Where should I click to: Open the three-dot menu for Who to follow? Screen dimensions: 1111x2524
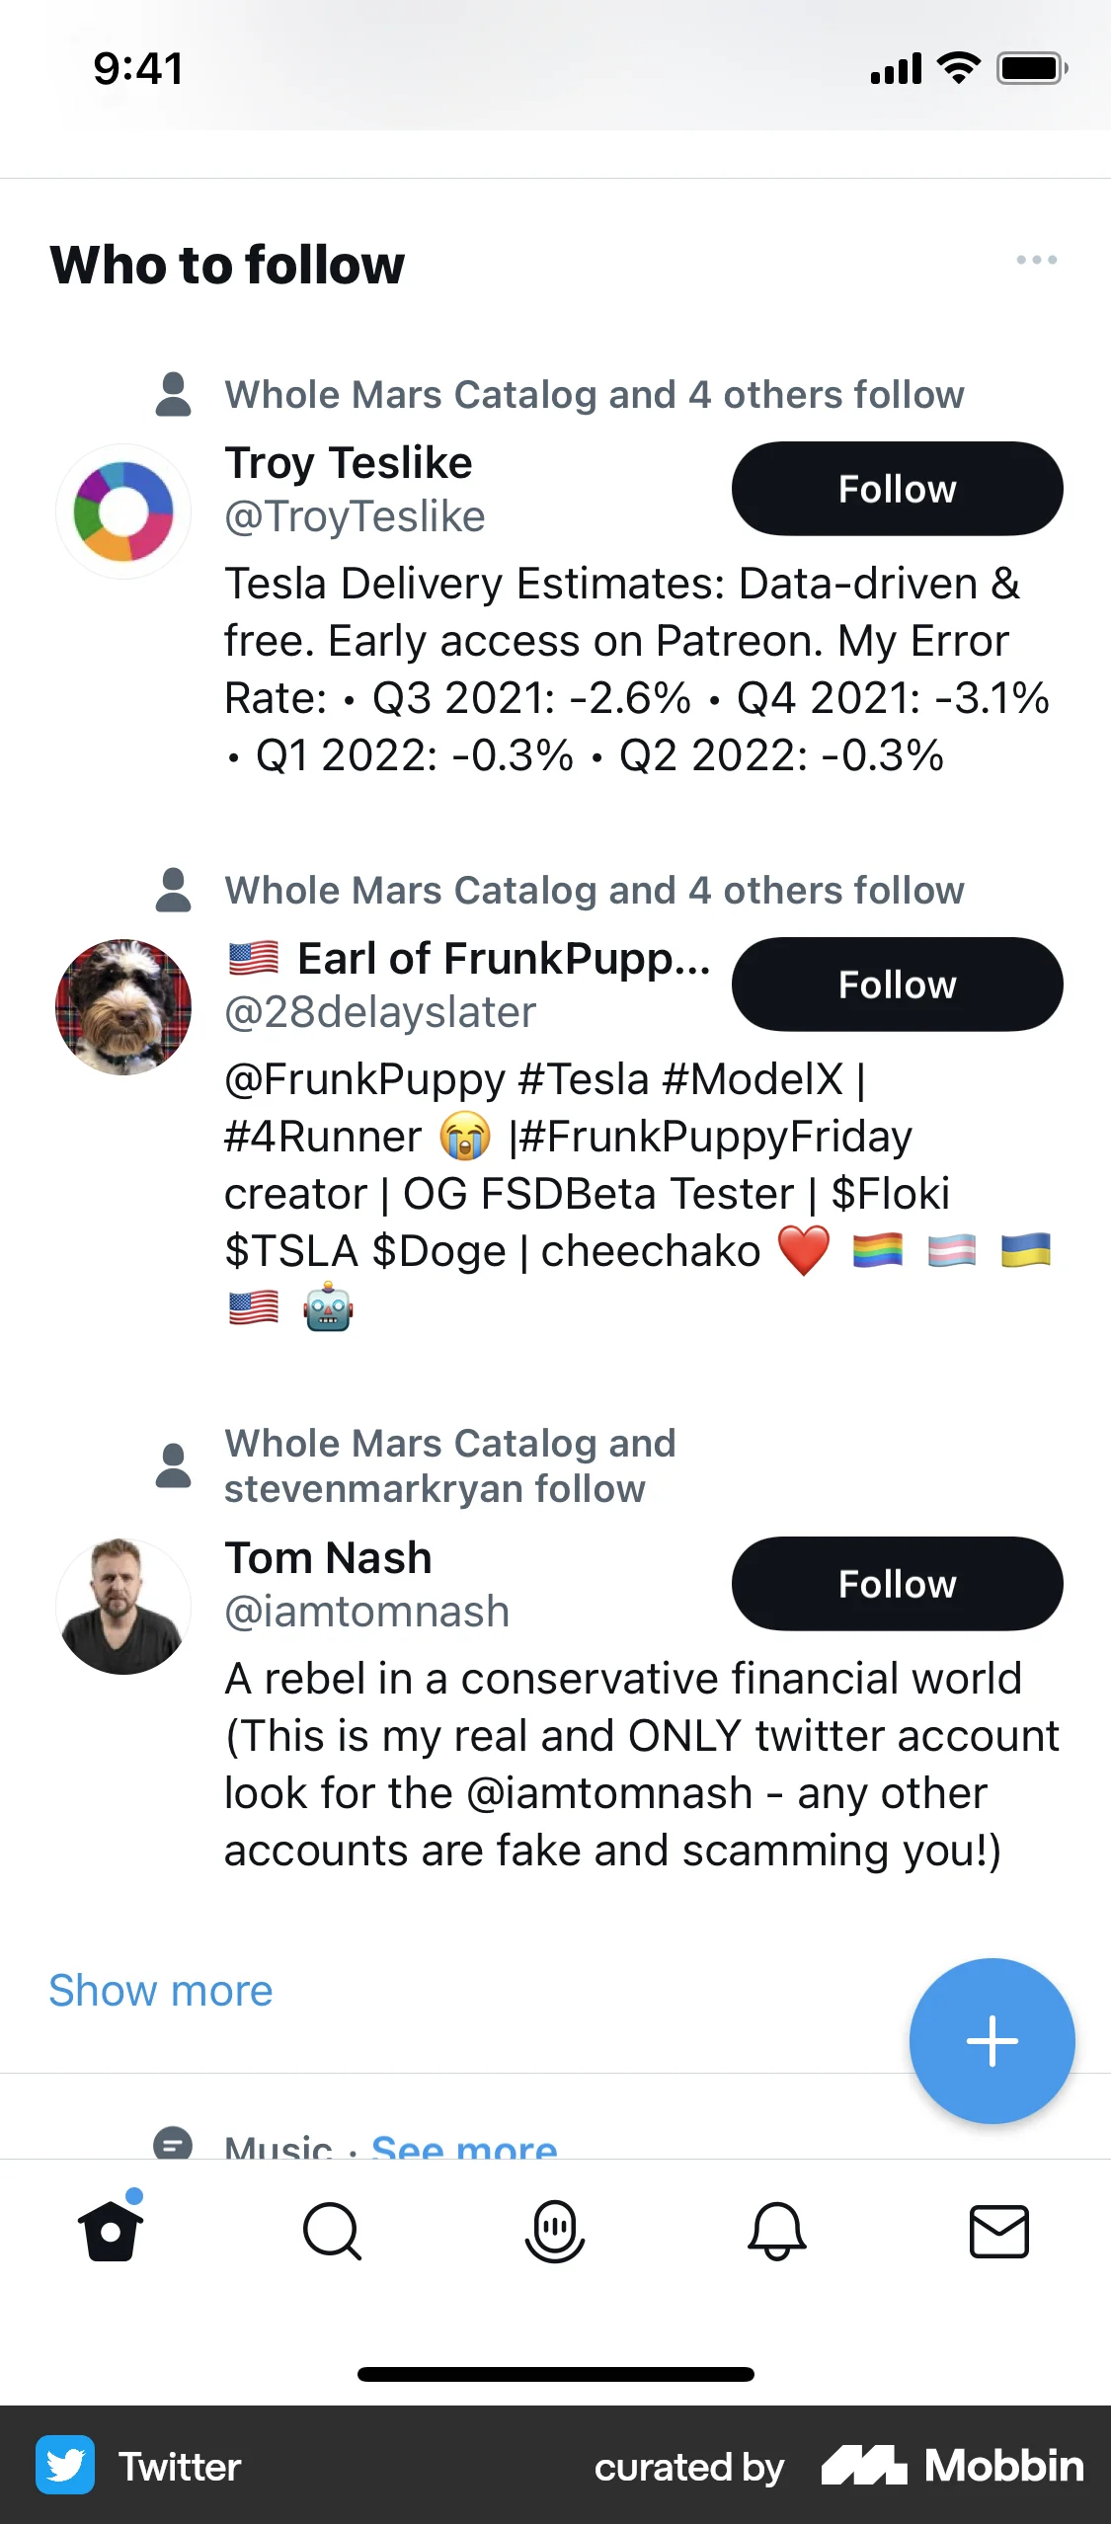1037,260
